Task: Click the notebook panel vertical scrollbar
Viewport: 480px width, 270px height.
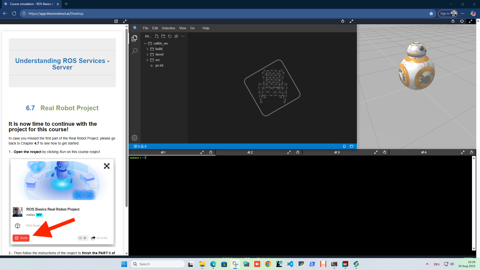Action: click(x=126, y=117)
